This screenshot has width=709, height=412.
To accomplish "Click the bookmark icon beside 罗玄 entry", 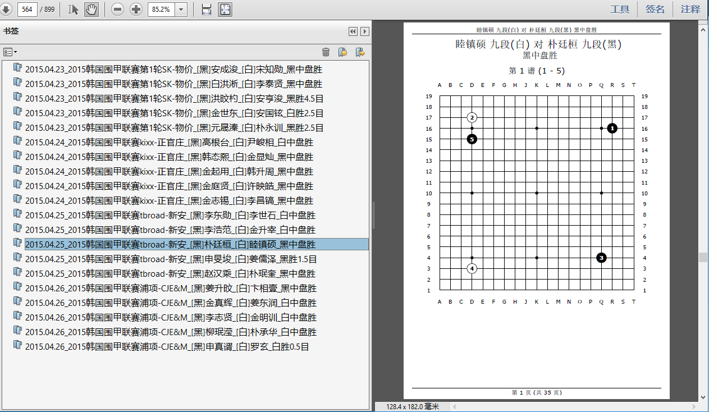I will pos(17,345).
